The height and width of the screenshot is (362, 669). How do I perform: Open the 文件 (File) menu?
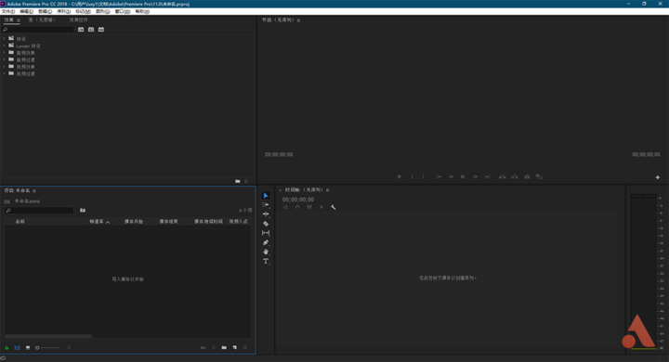pyautogui.click(x=8, y=11)
